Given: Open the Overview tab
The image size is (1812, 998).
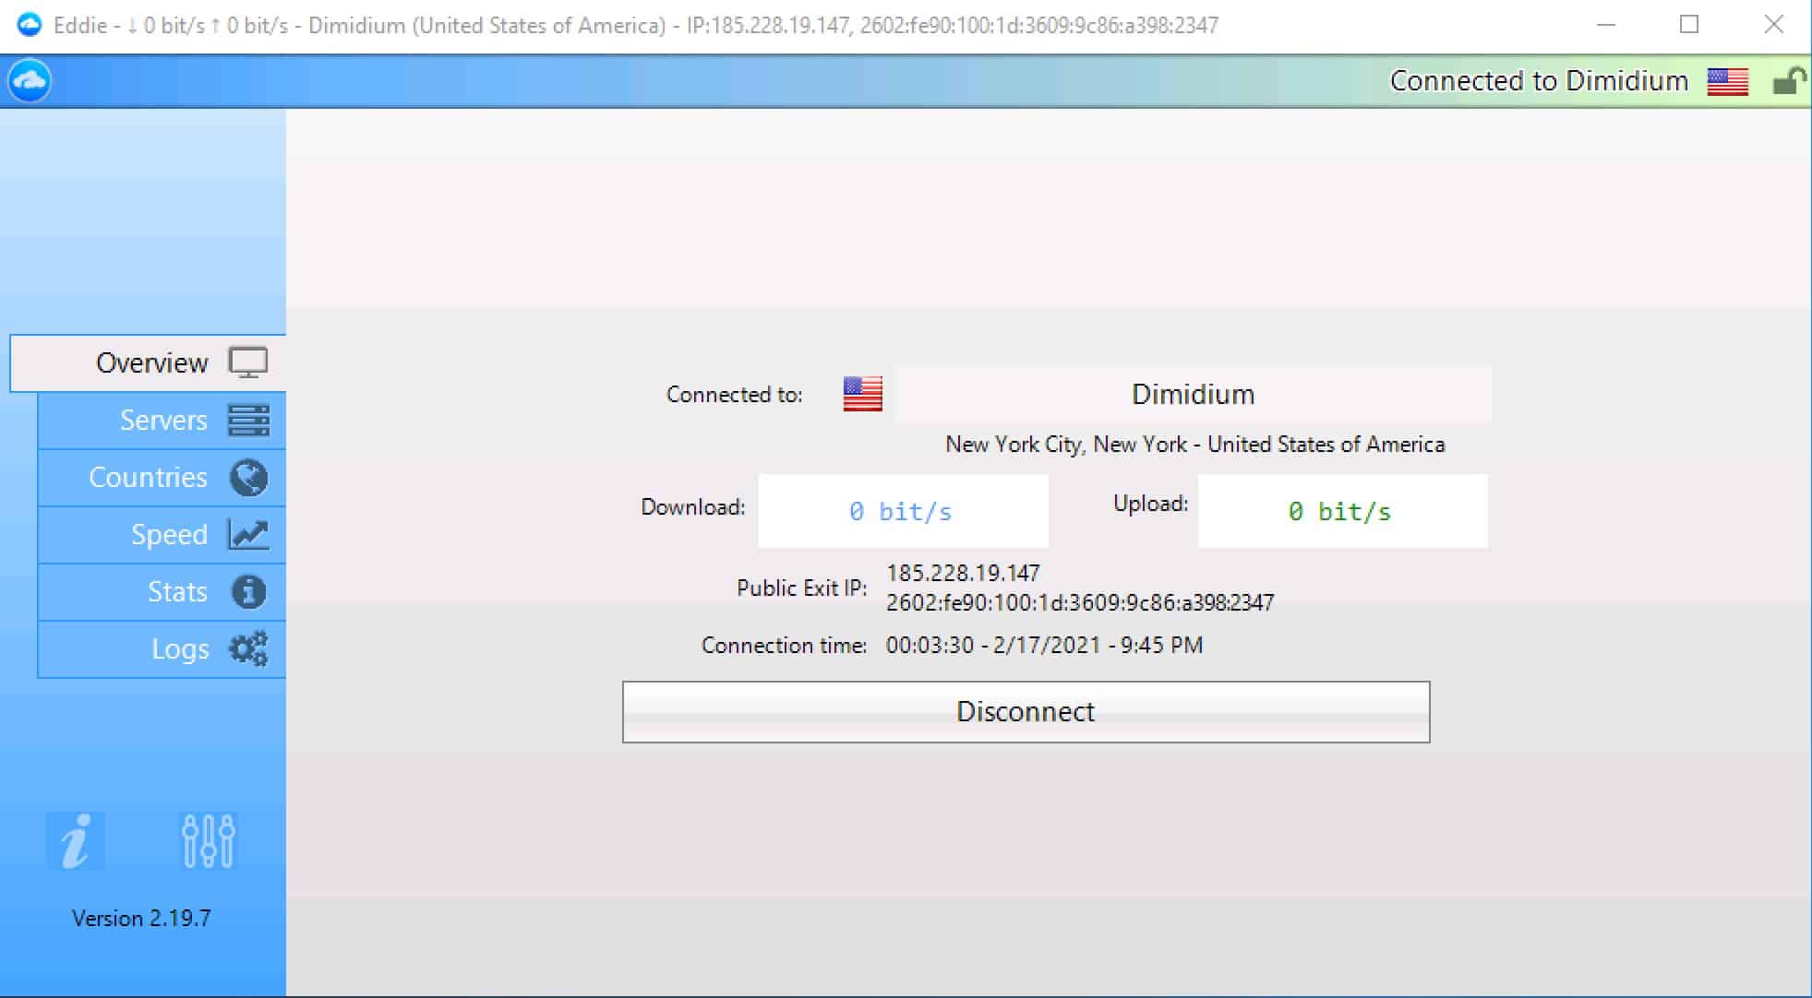Looking at the screenshot, I should click(149, 363).
